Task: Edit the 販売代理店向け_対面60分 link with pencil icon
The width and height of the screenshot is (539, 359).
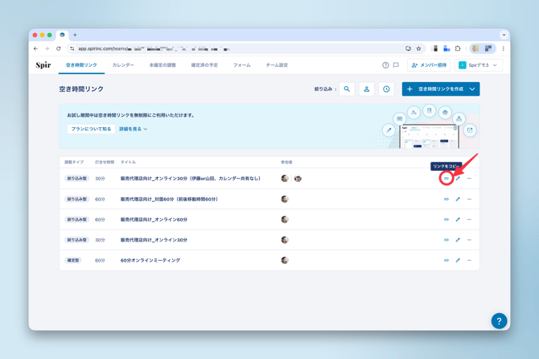Action: click(x=458, y=199)
